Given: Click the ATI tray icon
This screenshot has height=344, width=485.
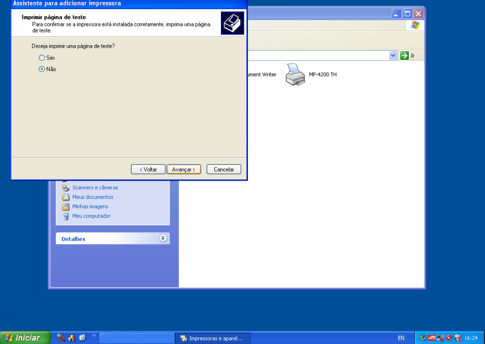Looking at the screenshot, I should (432, 338).
